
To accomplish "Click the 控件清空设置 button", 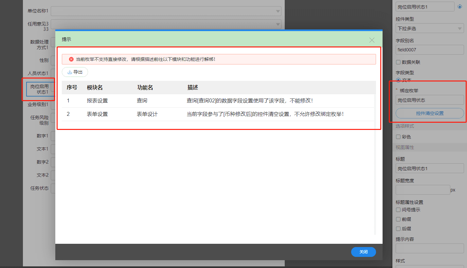I will tap(430, 113).
